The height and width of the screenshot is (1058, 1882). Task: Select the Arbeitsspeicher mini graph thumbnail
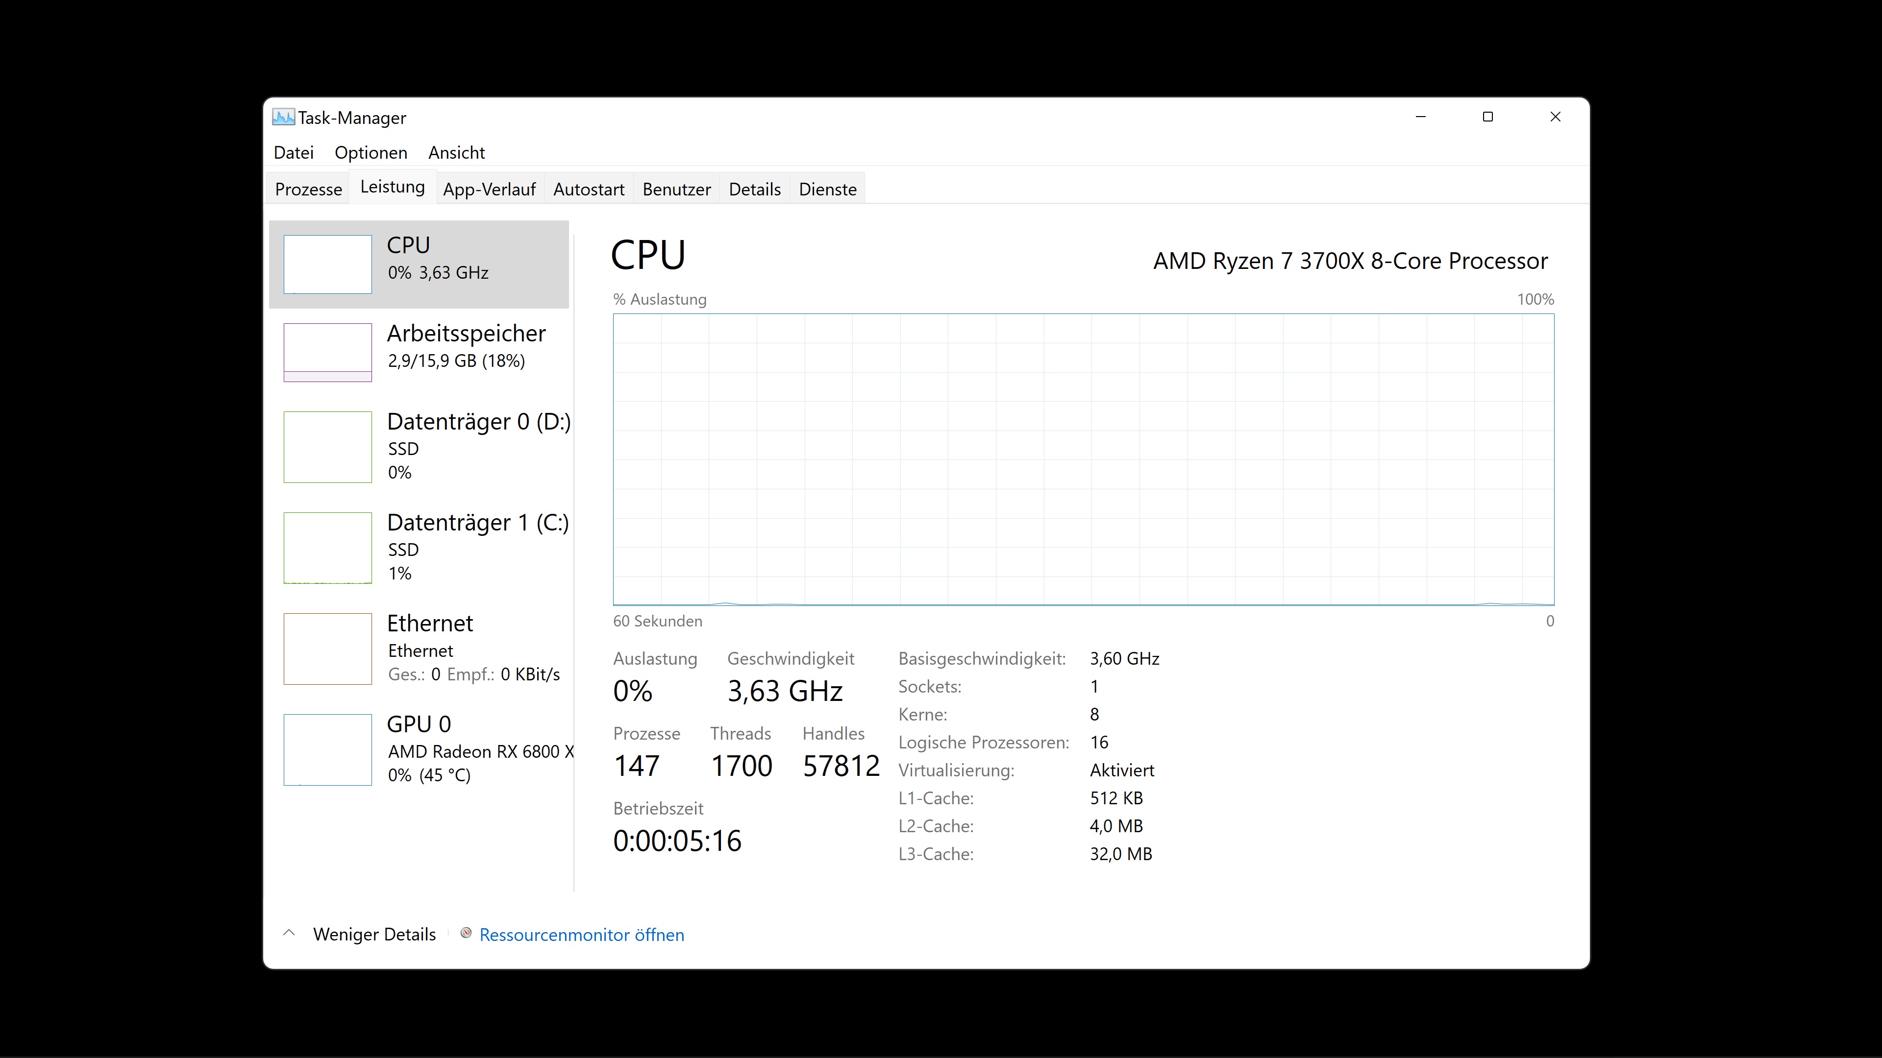click(327, 353)
